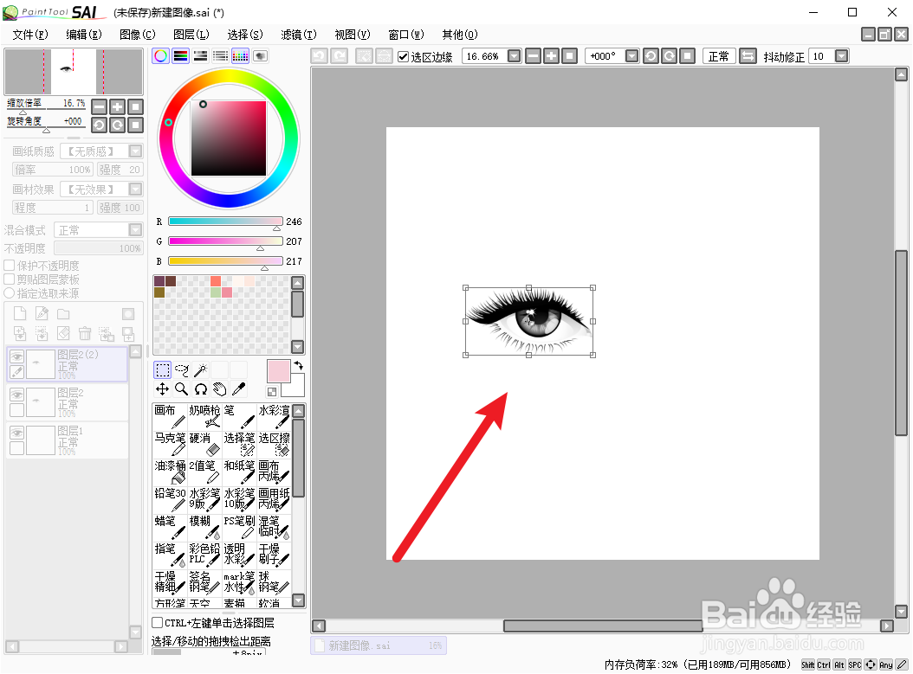Hide layer 图层2(2) with eye icon
Screen dimensions: 913x674
coord(16,356)
